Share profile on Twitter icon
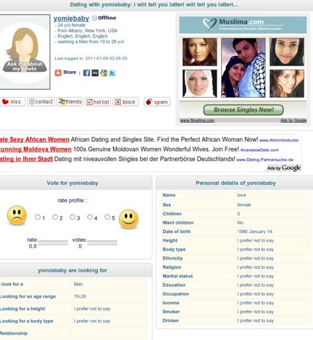 tap(112, 73)
